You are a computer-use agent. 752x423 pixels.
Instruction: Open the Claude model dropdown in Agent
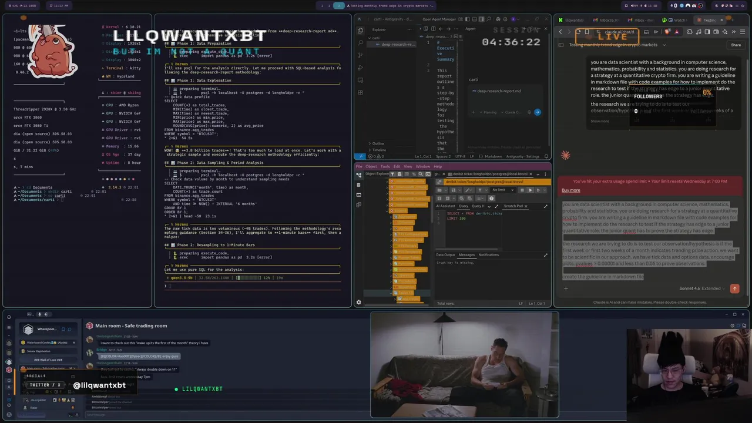[x=512, y=112]
